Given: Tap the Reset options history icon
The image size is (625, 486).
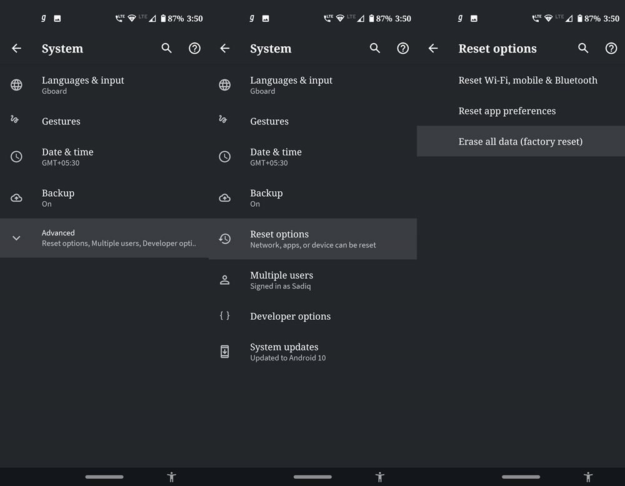Looking at the screenshot, I should (225, 239).
